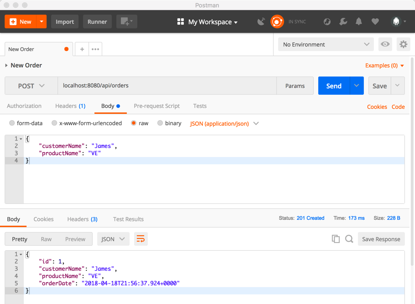415x304 pixels.
Task: Select the request Body tab
Action: coord(110,106)
